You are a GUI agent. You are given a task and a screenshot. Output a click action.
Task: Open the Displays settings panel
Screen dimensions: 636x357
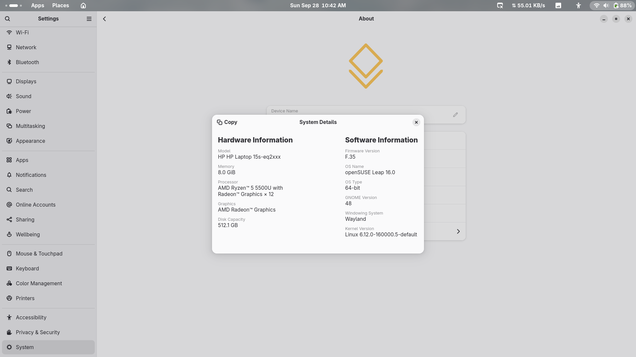[26, 81]
